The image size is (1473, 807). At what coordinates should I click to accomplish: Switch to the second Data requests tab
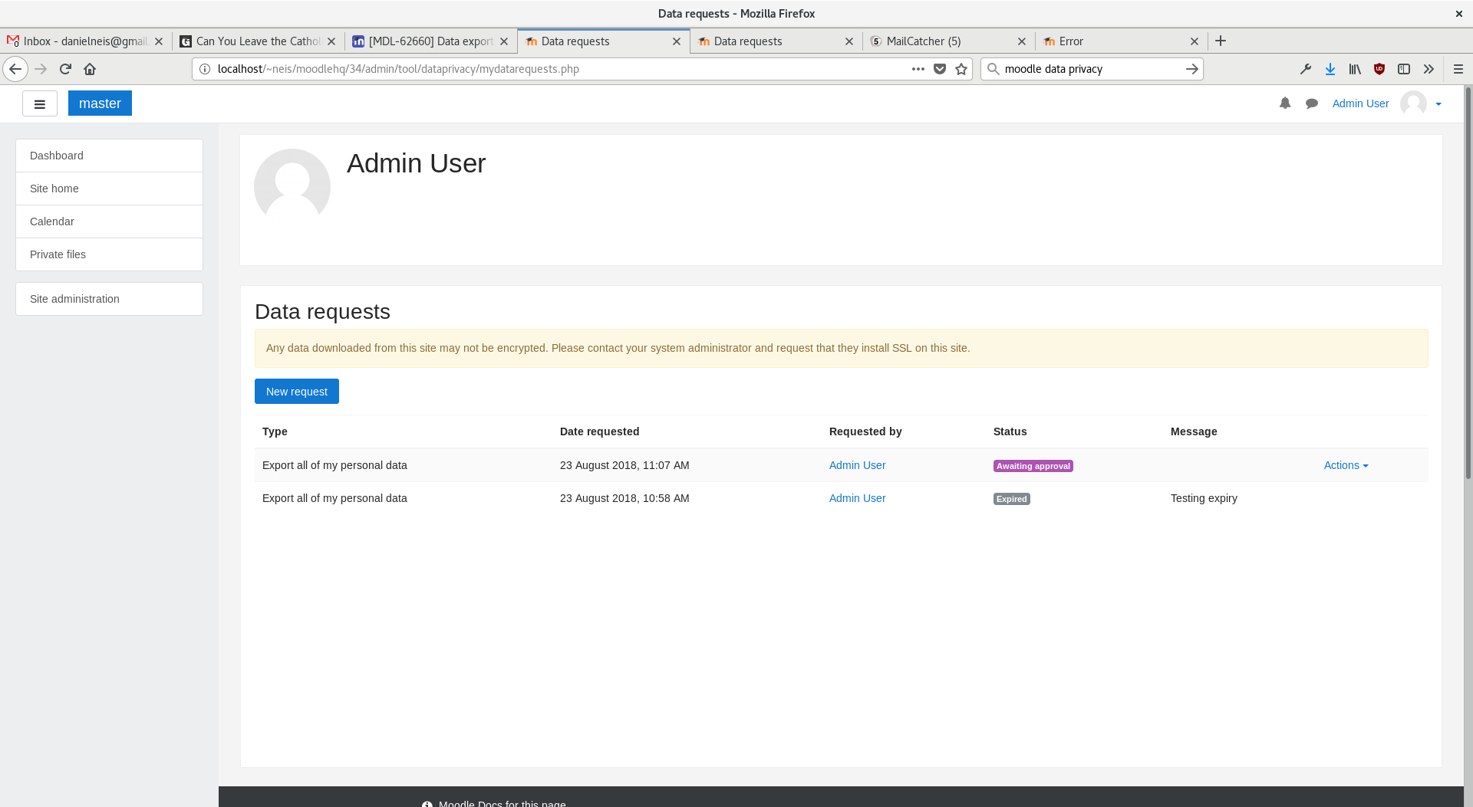[x=776, y=41]
